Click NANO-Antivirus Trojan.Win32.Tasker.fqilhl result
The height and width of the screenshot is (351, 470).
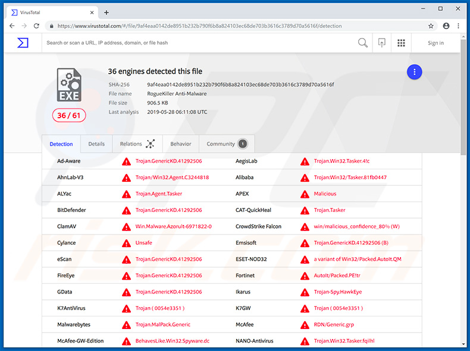coord(344,341)
